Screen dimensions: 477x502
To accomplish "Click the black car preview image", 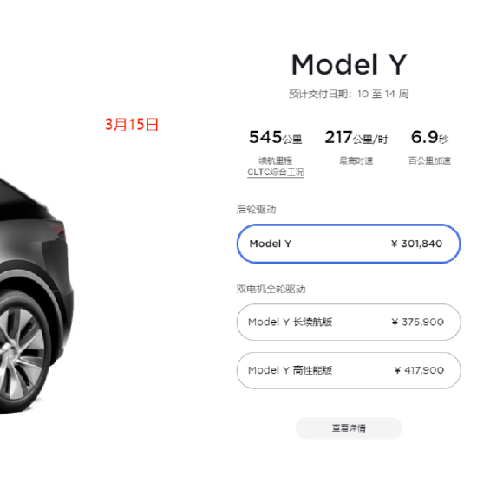I will 36,297.
